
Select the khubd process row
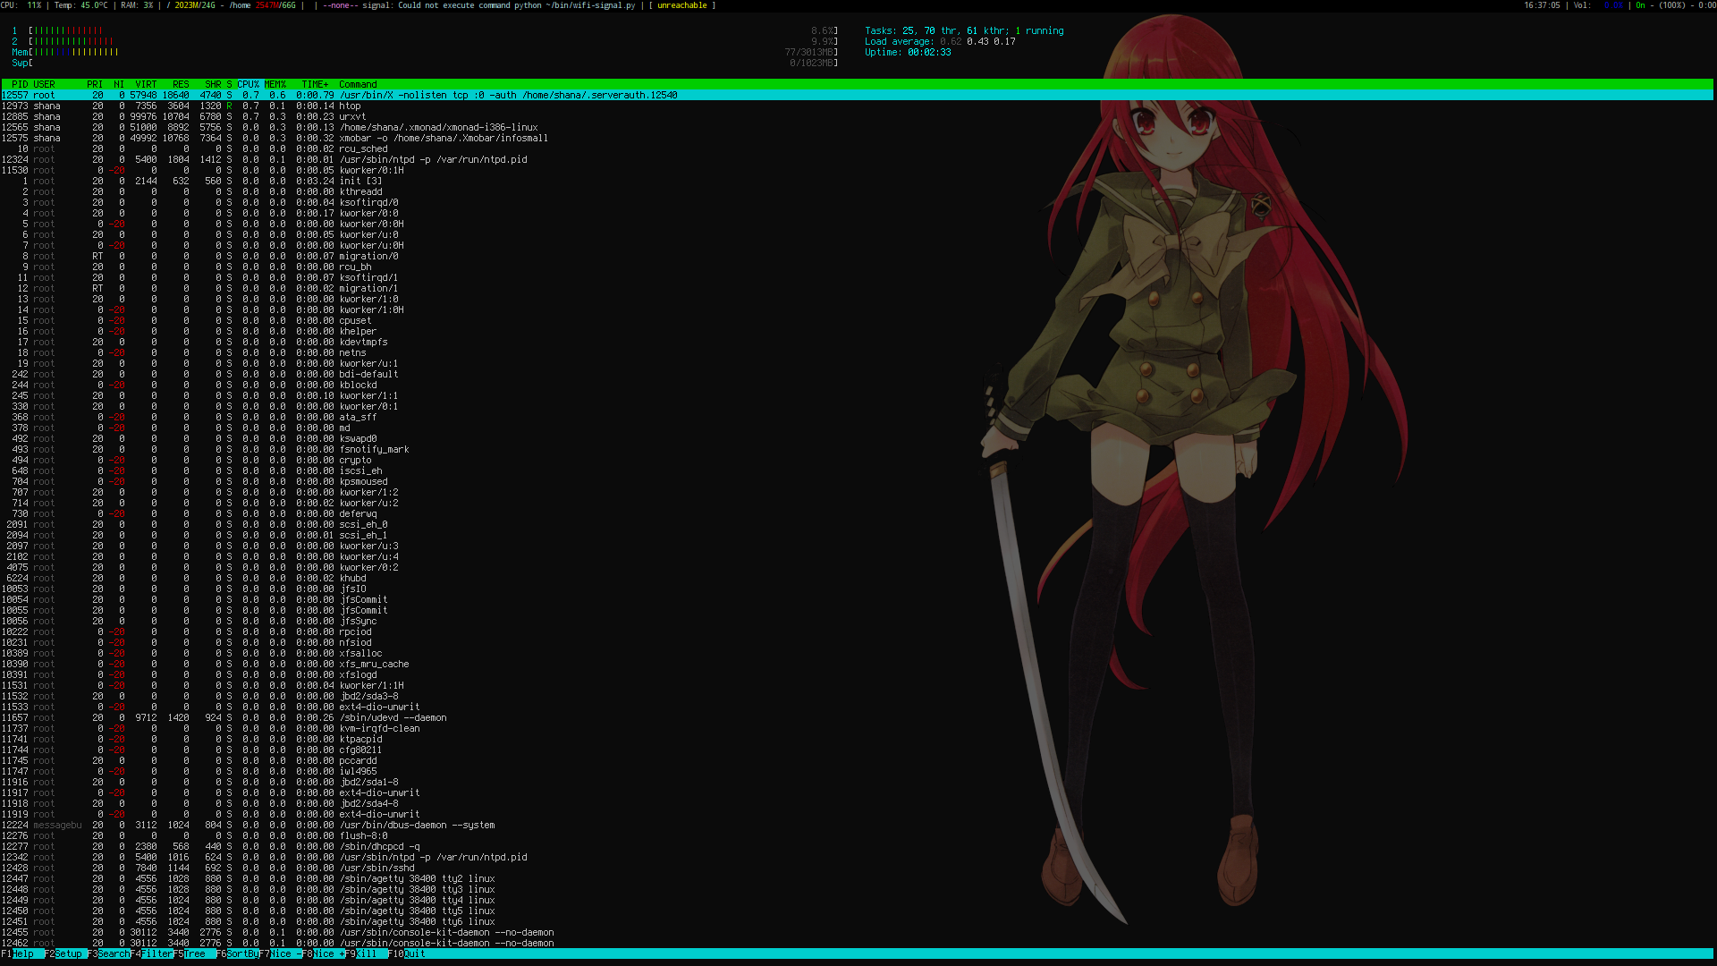[857, 578]
